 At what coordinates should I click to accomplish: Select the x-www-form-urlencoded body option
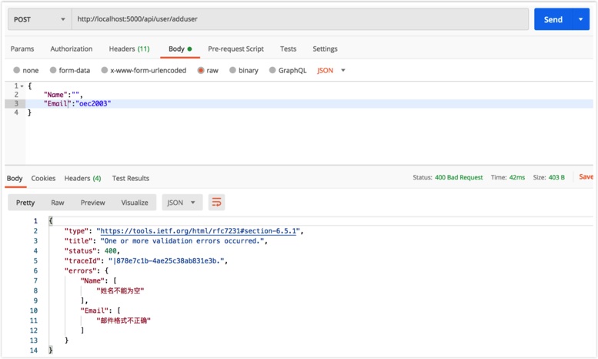[x=144, y=70]
